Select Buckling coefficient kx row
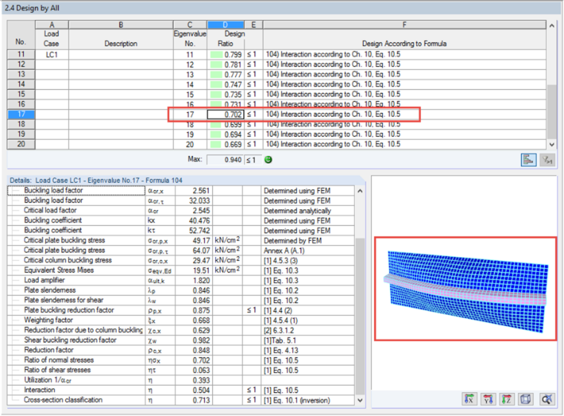 pyautogui.click(x=180, y=221)
